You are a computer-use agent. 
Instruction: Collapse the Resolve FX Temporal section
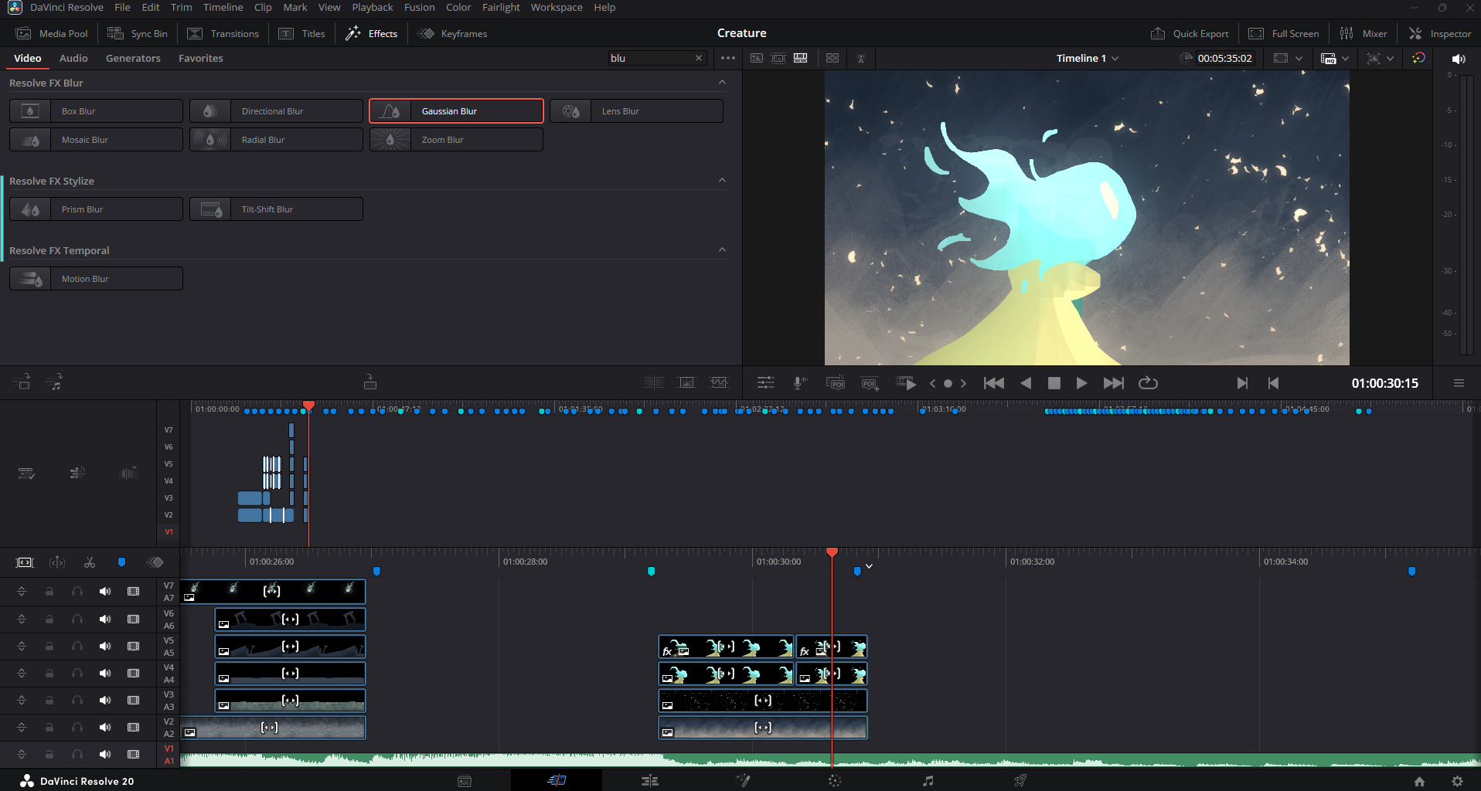(x=722, y=250)
